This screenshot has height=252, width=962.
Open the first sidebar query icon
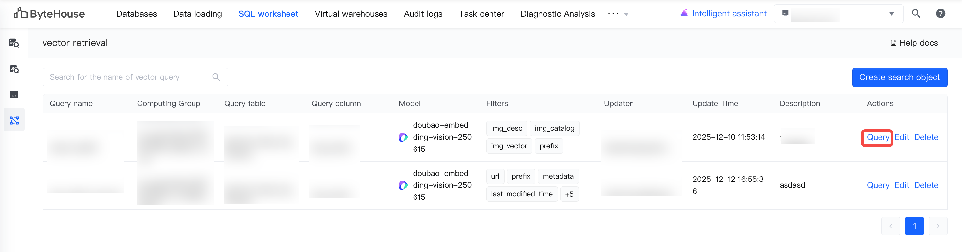coord(14,43)
